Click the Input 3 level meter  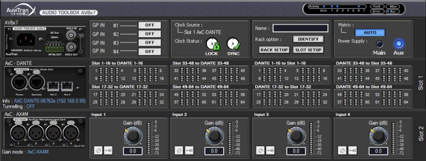click(x=311, y=138)
